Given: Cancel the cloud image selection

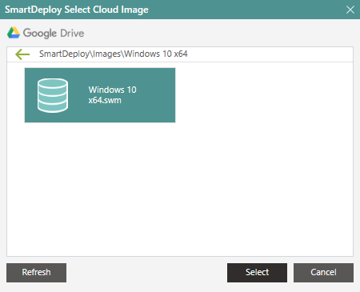Looking at the screenshot, I should pos(323,273).
